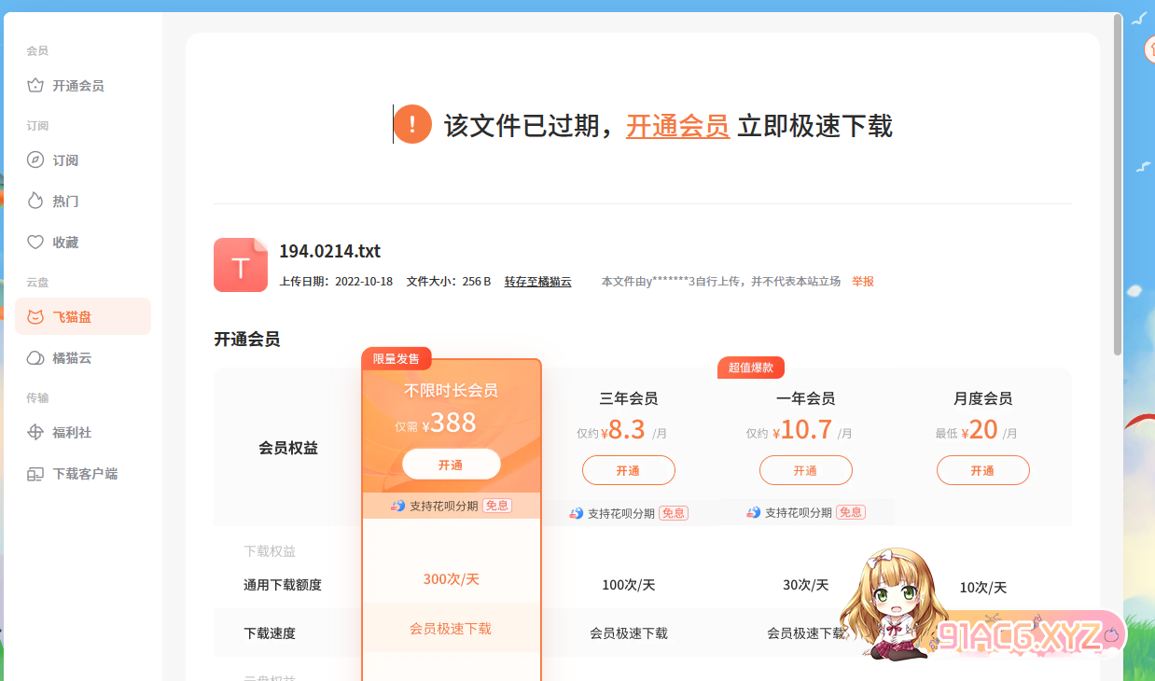Click the 下载客户端 device icon

(35, 474)
